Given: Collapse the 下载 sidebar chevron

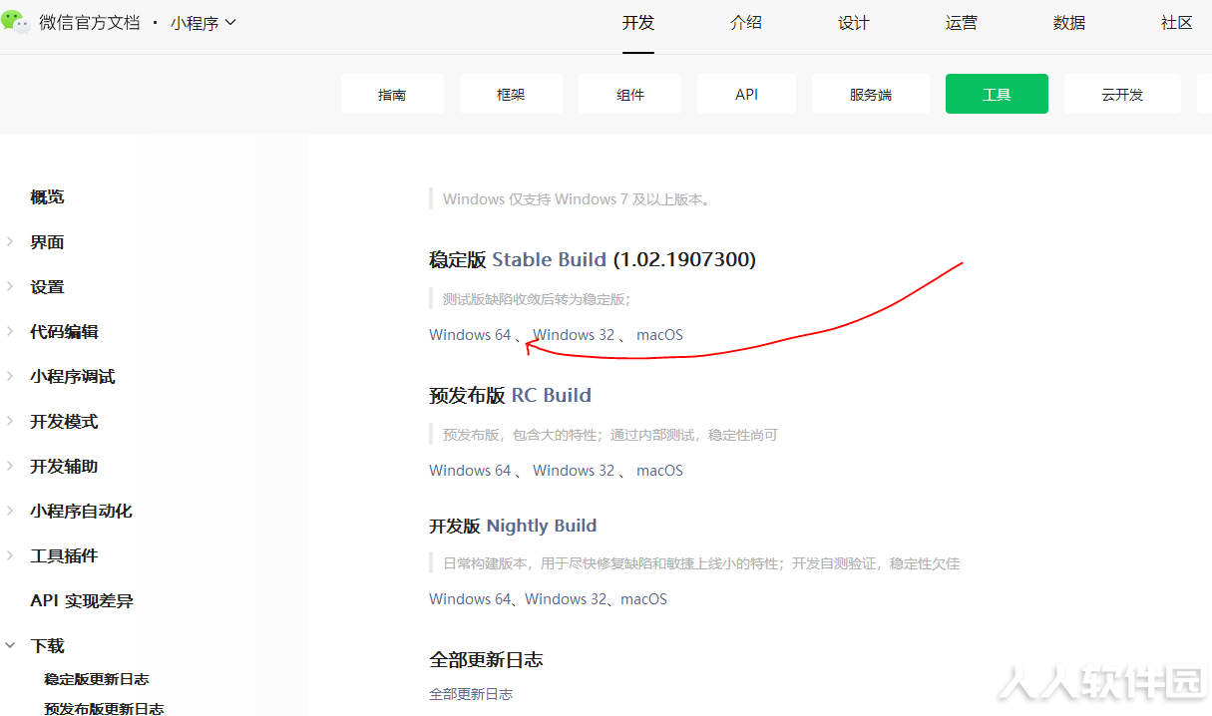Looking at the screenshot, I should click(10, 645).
